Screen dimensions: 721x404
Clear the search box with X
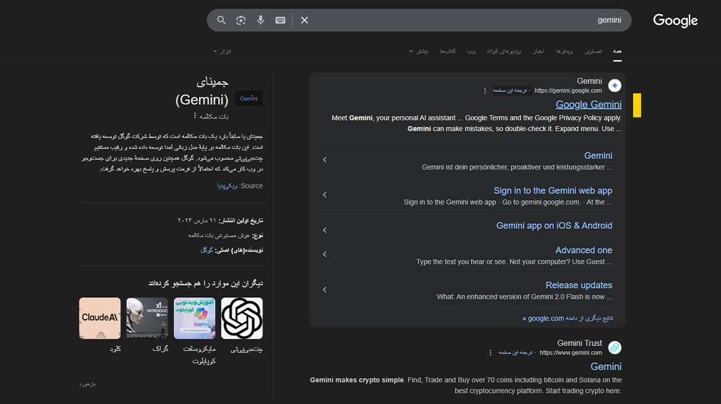coord(304,20)
